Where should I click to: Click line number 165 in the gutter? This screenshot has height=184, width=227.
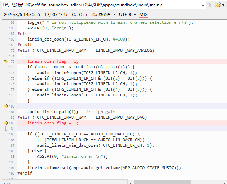pyautogui.click(x=12, y=23)
